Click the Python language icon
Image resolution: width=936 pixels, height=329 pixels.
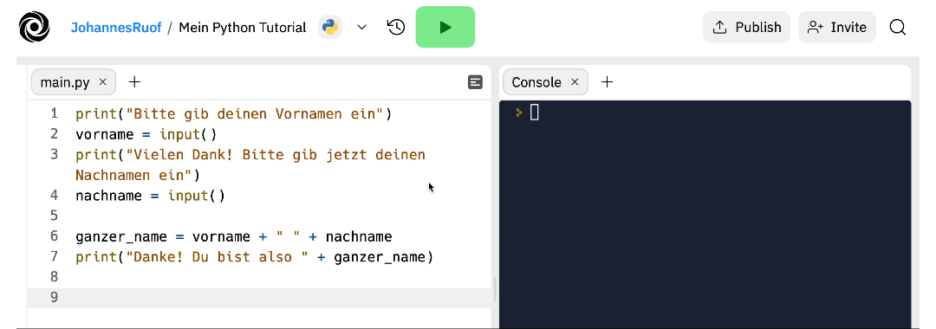[x=330, y=27]
